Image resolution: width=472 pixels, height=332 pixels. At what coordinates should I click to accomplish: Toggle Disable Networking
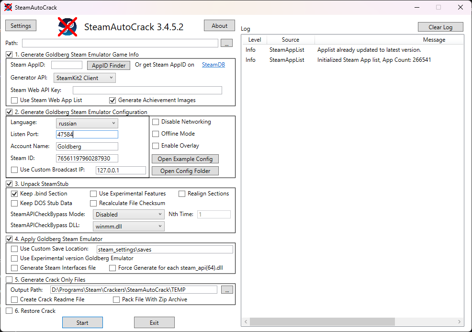[156, 122]
